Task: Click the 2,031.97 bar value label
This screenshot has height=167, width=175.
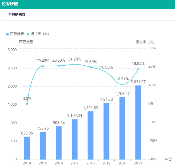Action: click(x=138, y=82)
